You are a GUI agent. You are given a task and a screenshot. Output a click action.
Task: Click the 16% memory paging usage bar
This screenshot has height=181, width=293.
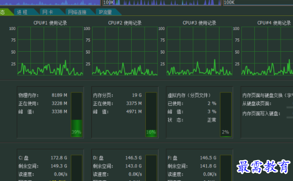coord(151,115)
